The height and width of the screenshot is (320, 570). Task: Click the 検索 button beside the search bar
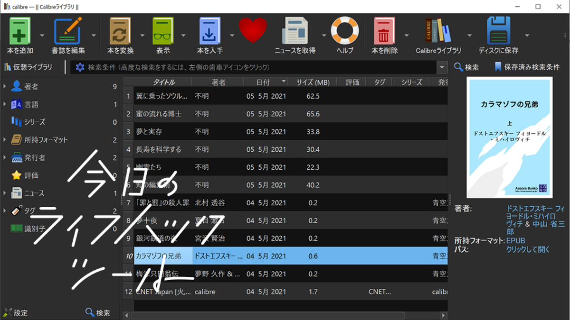466,67
